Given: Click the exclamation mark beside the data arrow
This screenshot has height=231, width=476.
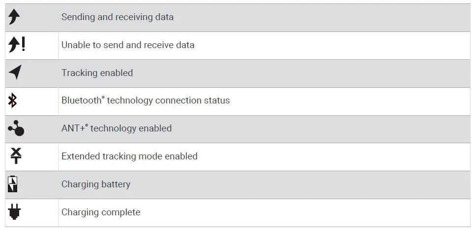Looking at the screenshot, I should pyautogui.click(x=23, y=45).
